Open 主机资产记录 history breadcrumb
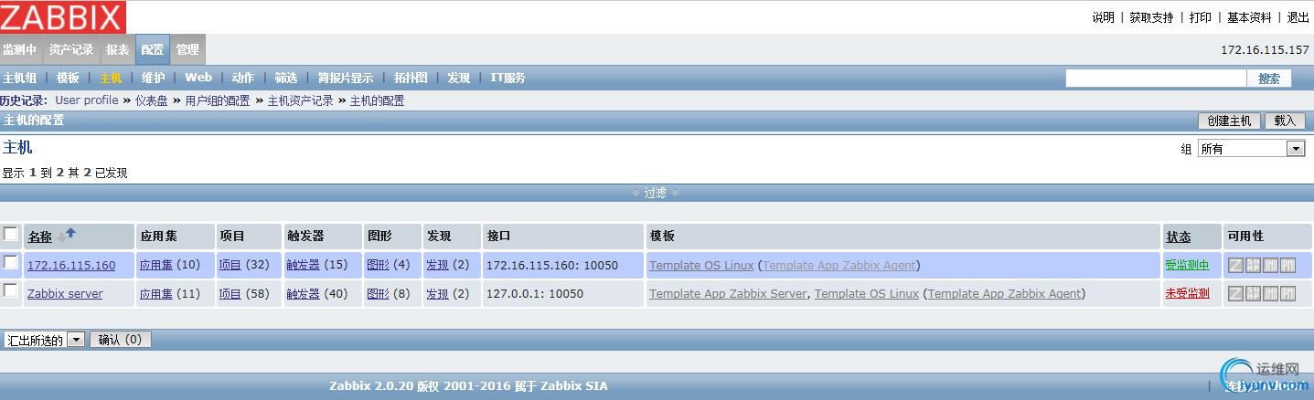Screen dimensions: 1314x400 pos(300,100)
